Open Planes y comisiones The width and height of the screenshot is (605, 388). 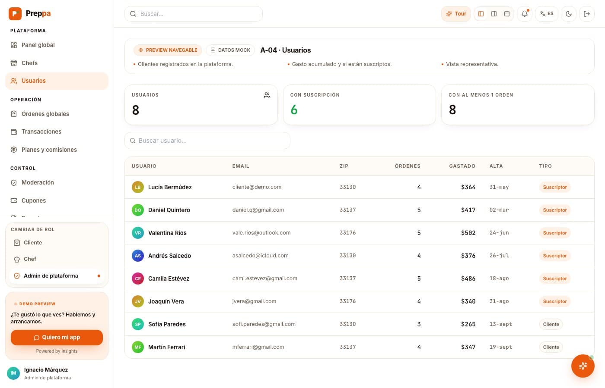click(57, 150)
